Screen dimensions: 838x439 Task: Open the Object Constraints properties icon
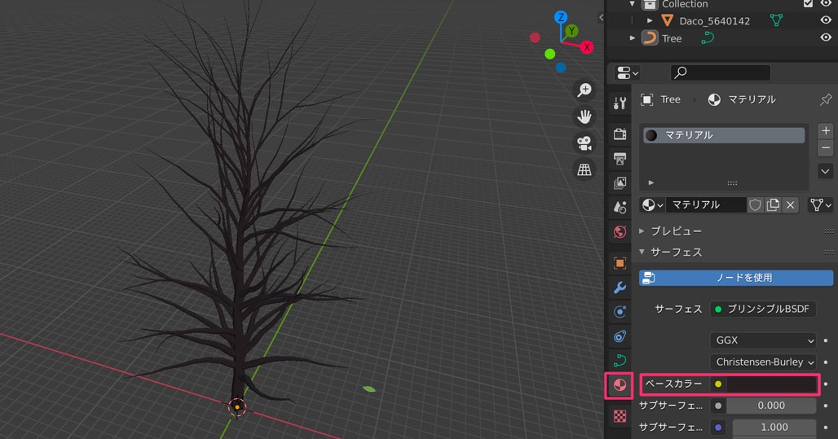point(620,336)
